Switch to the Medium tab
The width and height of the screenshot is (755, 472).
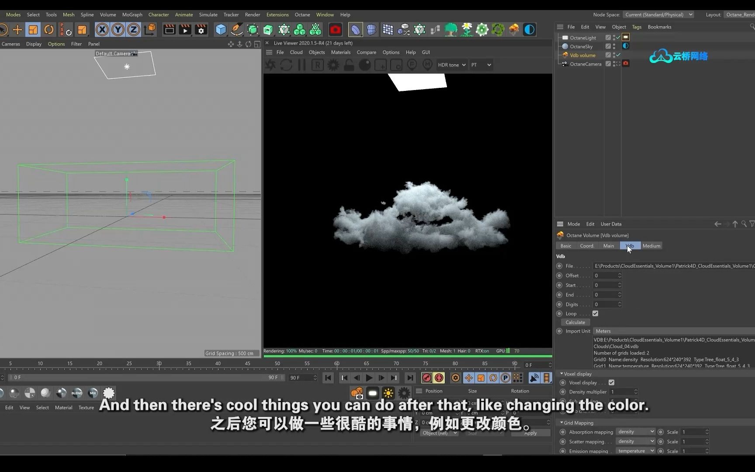pyautogui.click(x=651, y=246)
